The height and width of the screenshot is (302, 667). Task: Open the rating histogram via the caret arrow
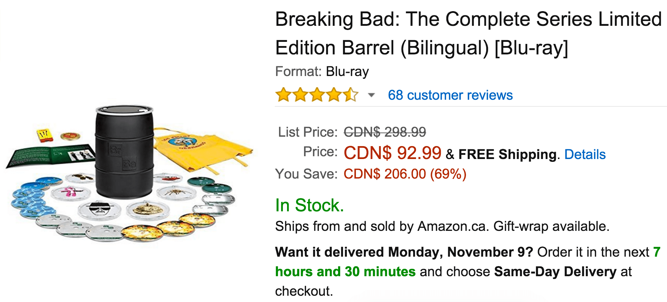click(371, 95)
